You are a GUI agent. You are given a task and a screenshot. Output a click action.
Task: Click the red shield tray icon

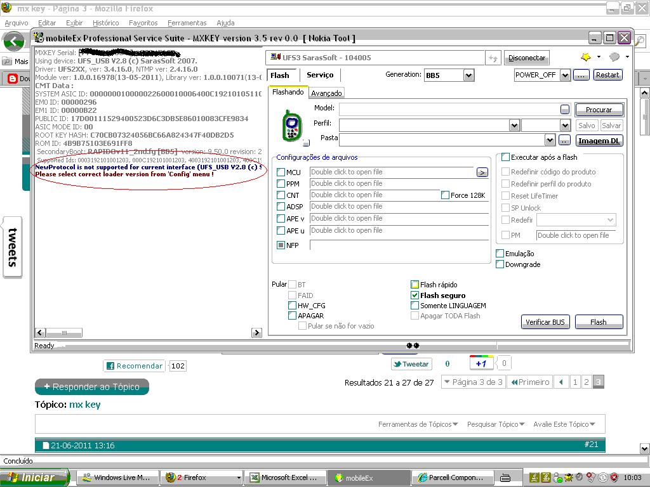click(x=614, y=477)
